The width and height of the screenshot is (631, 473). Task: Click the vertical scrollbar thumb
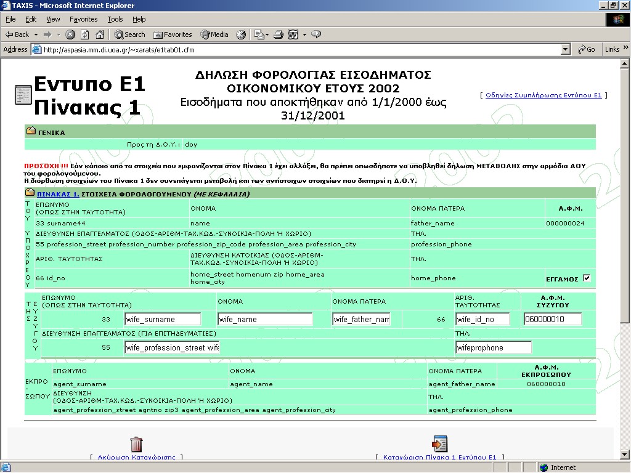coord(625,195)
